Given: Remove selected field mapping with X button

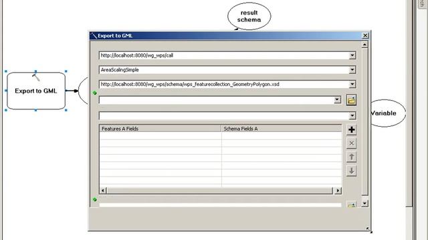Looking at the screenshot, I should [x=351, y=143].
